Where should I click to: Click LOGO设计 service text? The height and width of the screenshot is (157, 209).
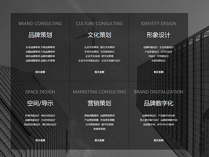pos(166,52)
